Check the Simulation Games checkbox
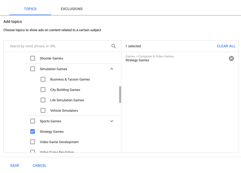Viewport: 241px width, 173px height. [x=33, y=69]
